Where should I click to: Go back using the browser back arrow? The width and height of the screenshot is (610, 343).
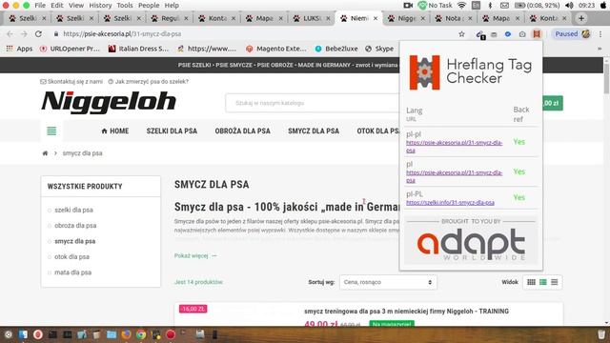click(x=10, y=34)
